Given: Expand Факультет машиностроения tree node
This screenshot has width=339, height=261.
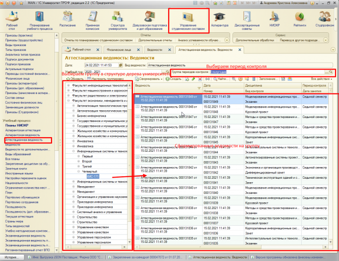Looking at the screenshot, I should 68,91.
